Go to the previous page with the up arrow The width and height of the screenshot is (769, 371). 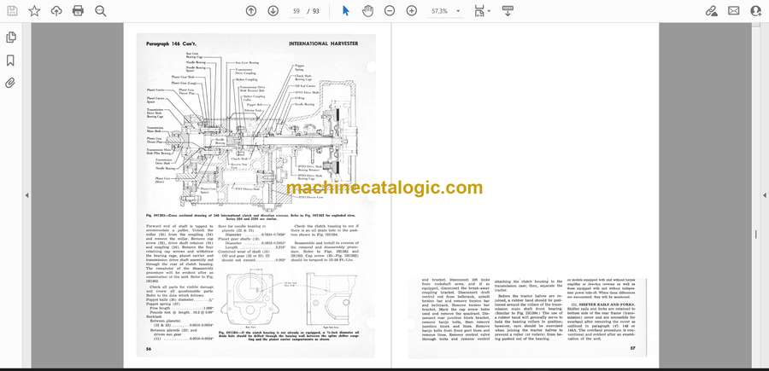[251, 11]
